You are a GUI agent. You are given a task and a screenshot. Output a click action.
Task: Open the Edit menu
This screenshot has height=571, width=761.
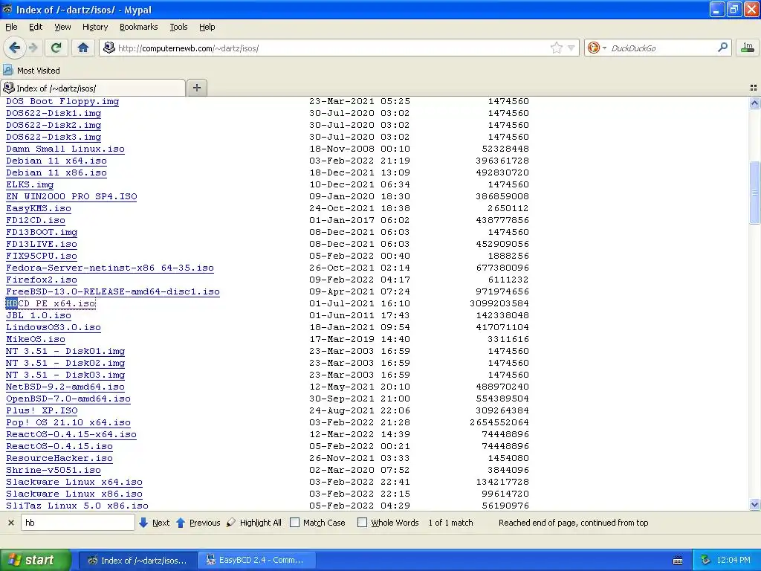pos(36,27)
